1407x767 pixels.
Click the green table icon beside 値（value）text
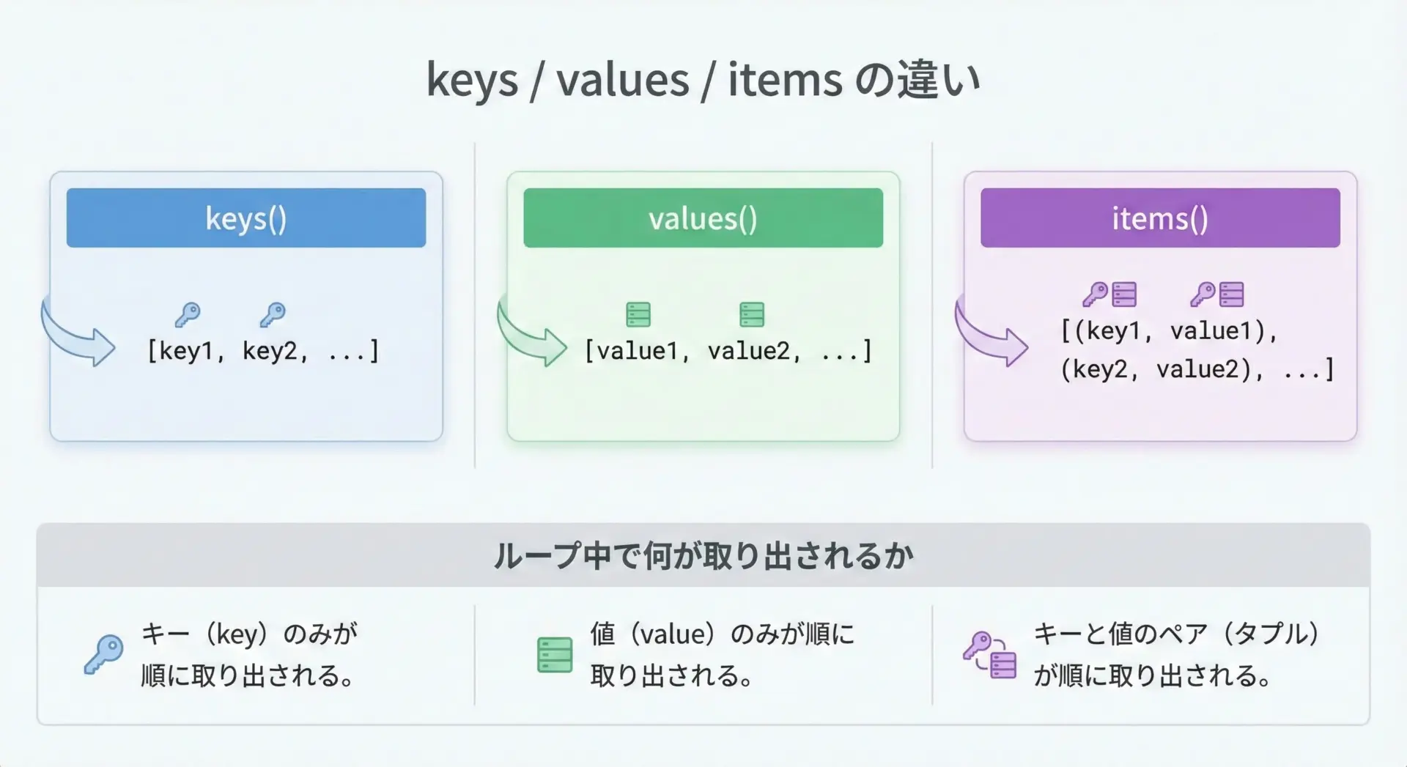pos(555,654)
